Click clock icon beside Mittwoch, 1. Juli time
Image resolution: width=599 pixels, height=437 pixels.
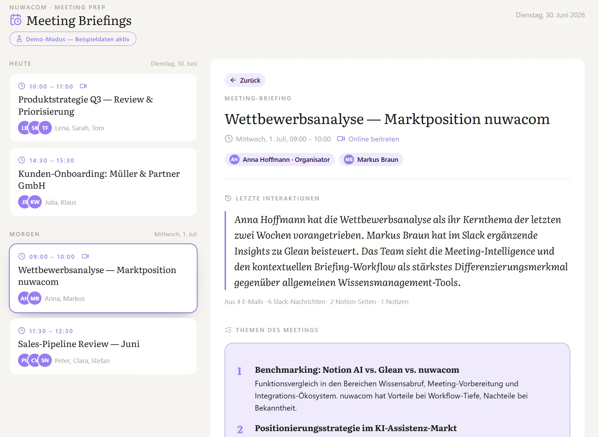coord(228,139)
